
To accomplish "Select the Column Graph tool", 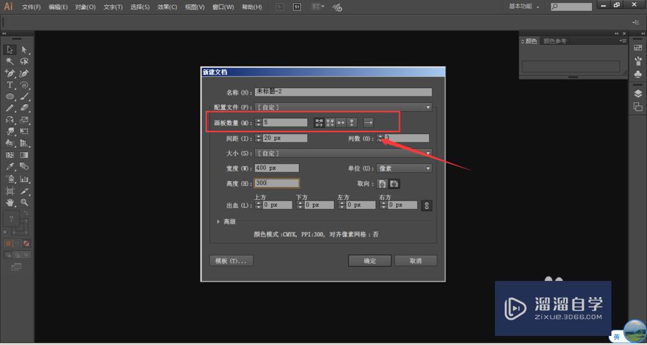I will (25, 179).
